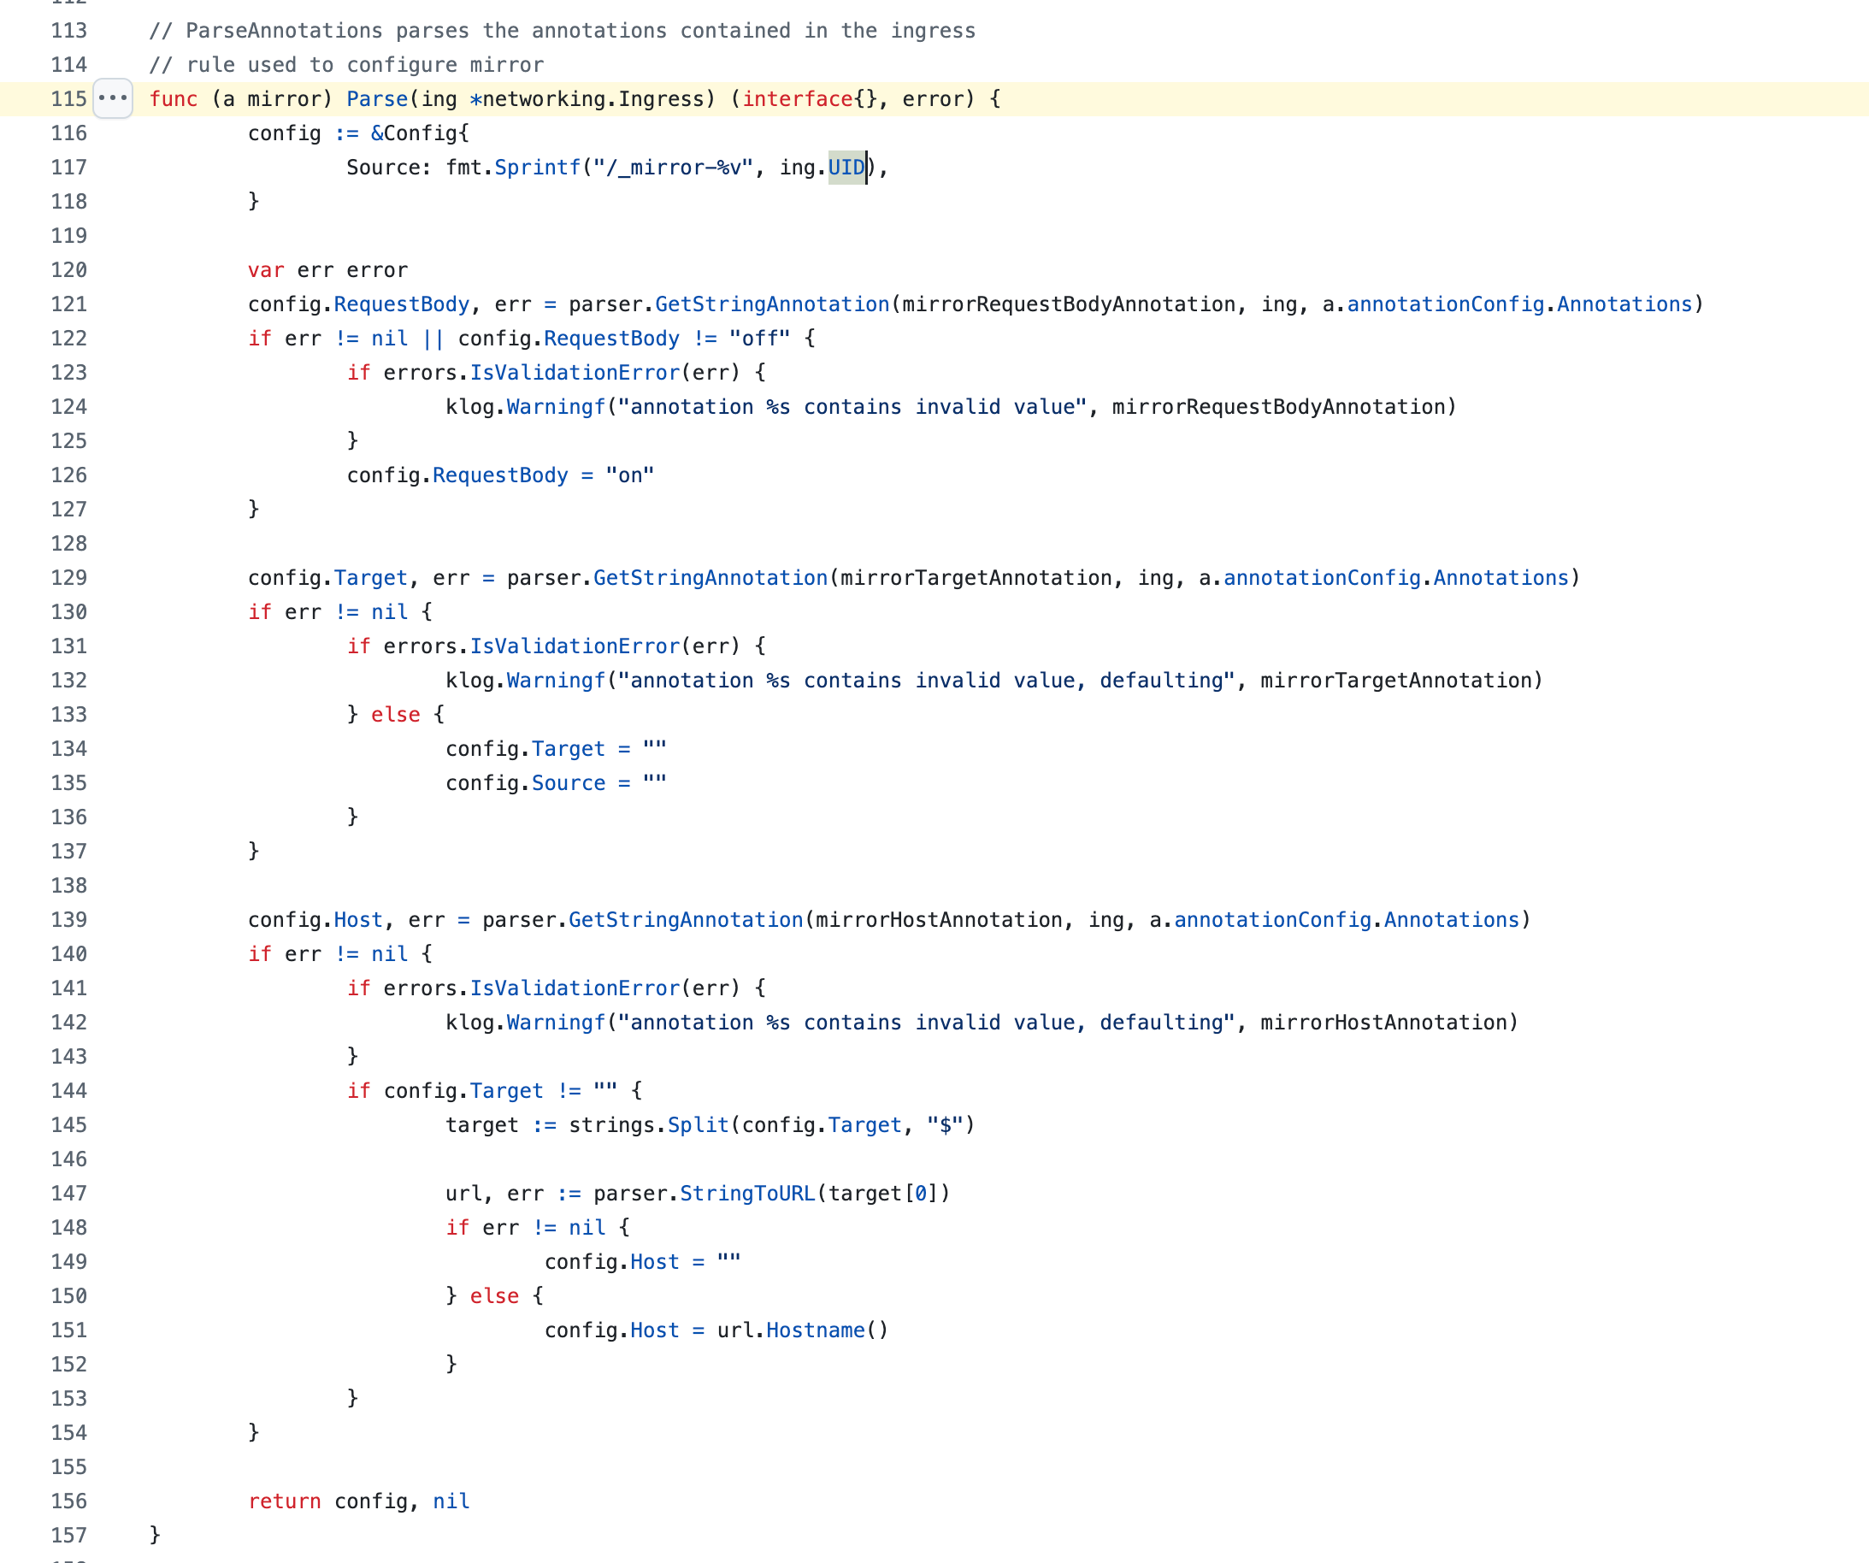The width and height of the screenshot is (1869, 1563).
Task: Click the return keyword on line 156
Action: pos(284,1501)
